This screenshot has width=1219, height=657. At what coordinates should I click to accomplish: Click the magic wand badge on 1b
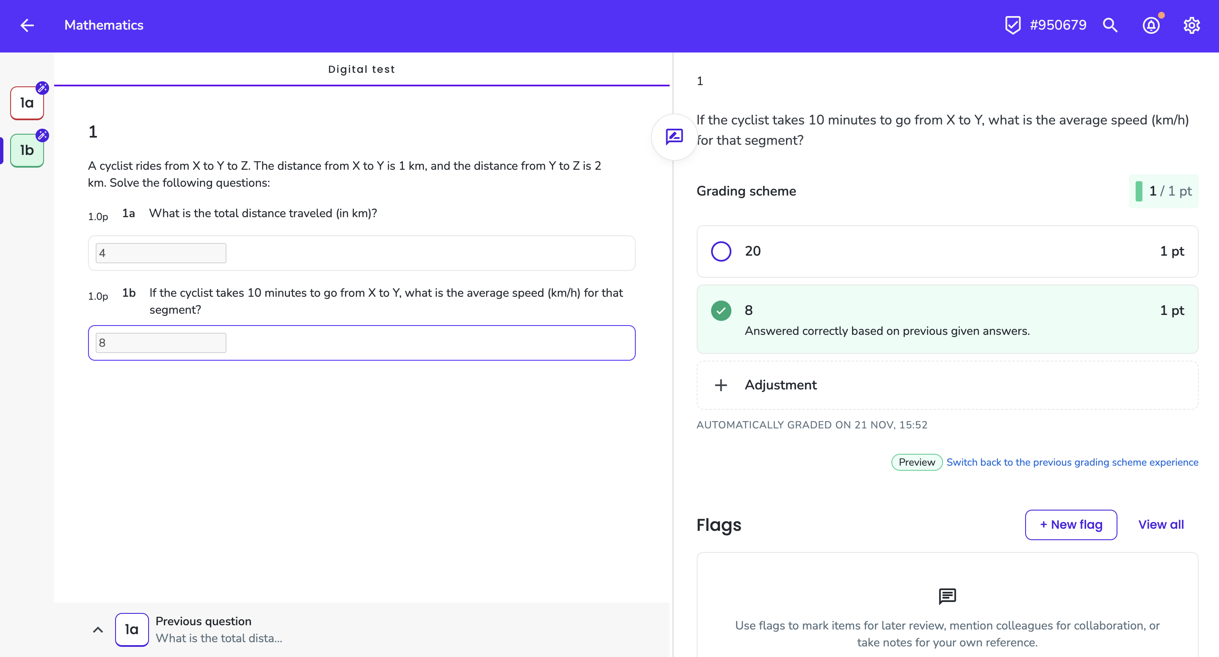click(x=42, y=135)
